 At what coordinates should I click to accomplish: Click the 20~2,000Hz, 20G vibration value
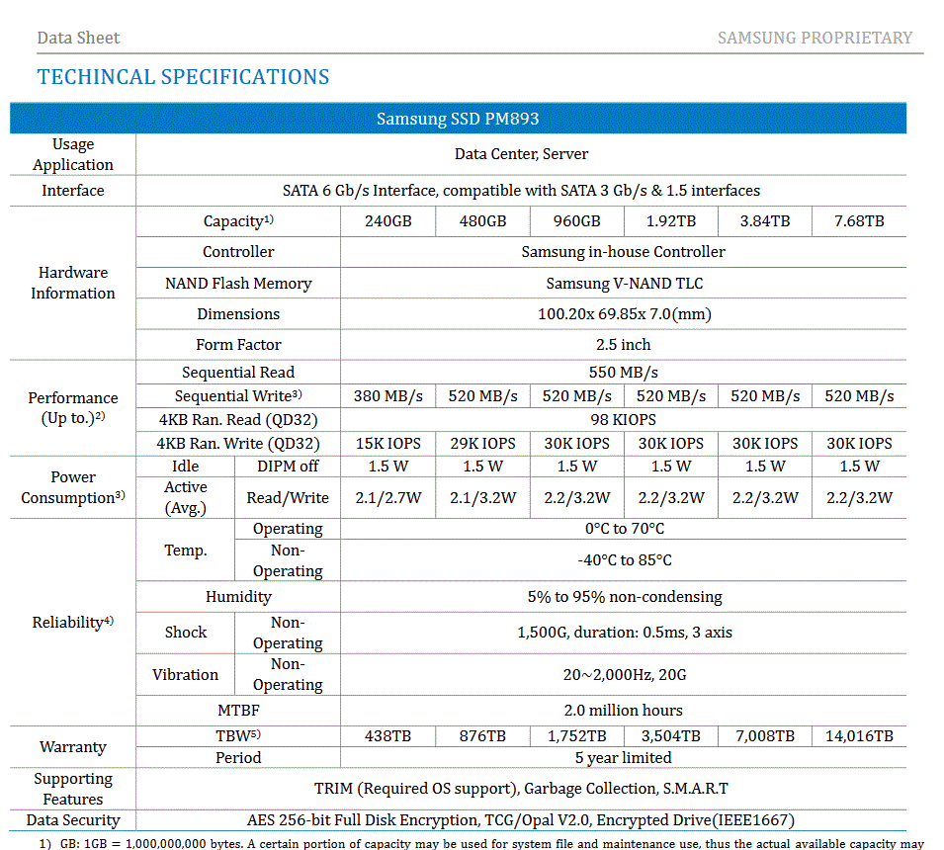pos(625,675)
